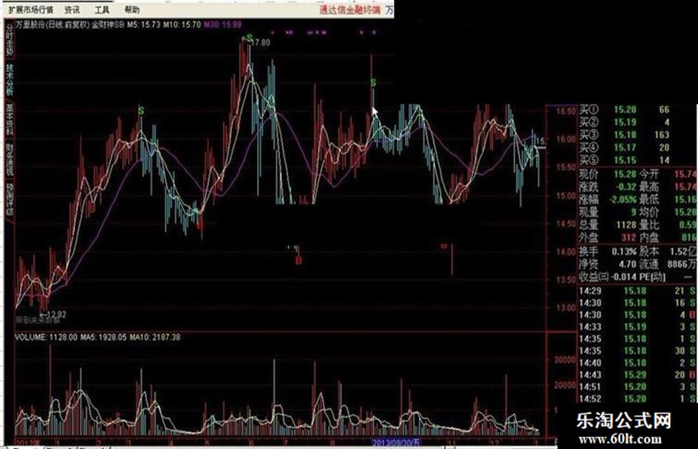The width and height of the screenshot is (698, 449).
Task: Click the S sell marker above the mouse cursor
Action: coord(373,83)
